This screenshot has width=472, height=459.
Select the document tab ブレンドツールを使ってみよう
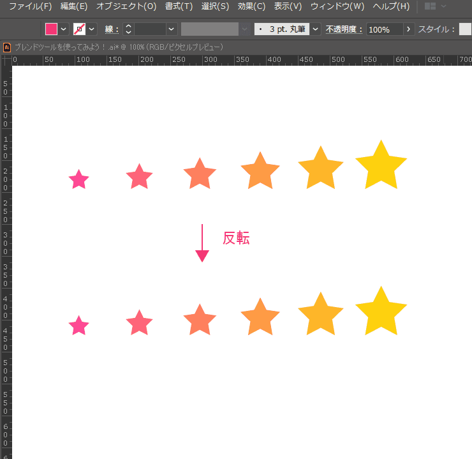coord(115,47)
